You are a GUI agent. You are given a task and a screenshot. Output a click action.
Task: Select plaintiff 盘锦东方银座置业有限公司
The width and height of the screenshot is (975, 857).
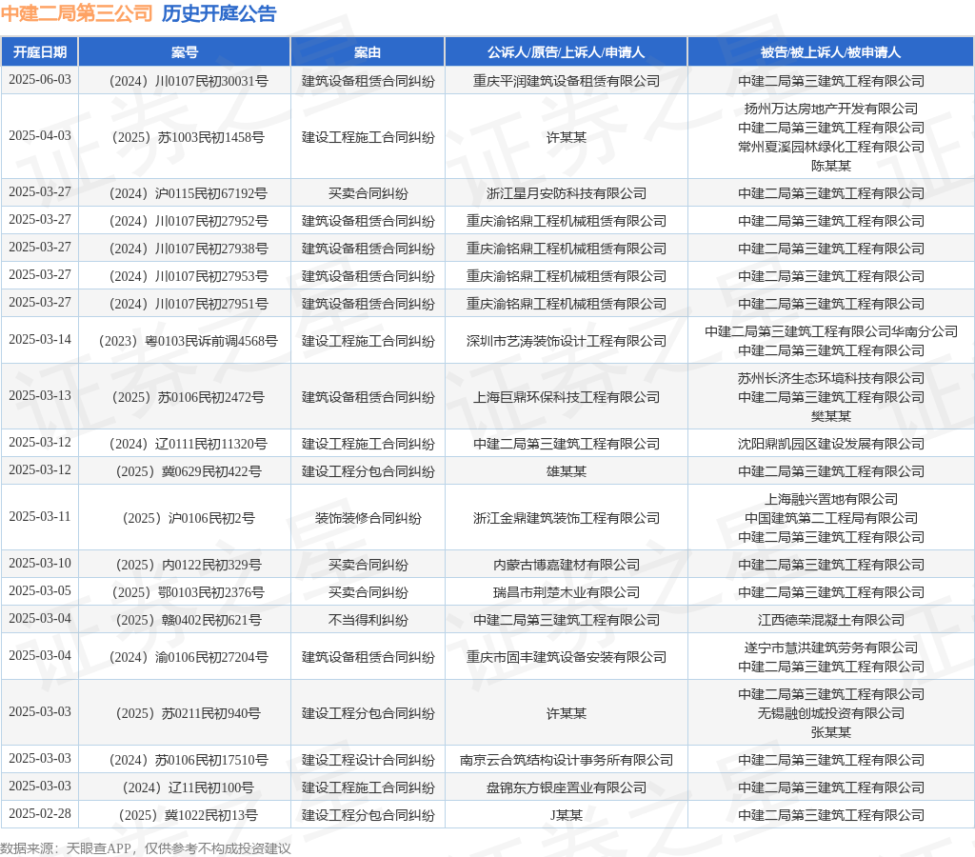coord(566,787)
